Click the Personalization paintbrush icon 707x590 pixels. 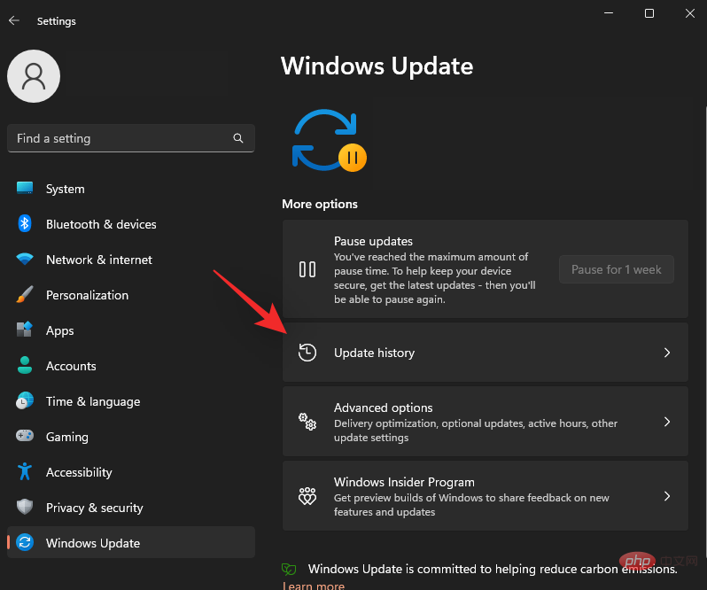point(25,295)
